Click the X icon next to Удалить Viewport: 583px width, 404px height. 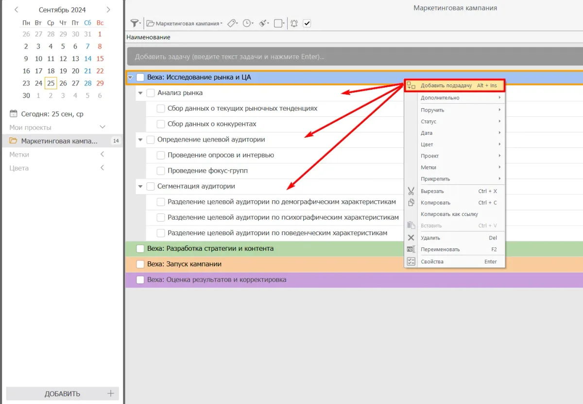[x=411, y=238]
